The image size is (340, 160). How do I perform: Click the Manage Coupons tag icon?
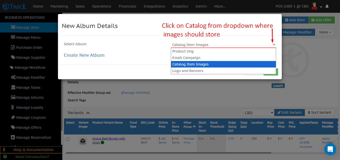[13, 117]
